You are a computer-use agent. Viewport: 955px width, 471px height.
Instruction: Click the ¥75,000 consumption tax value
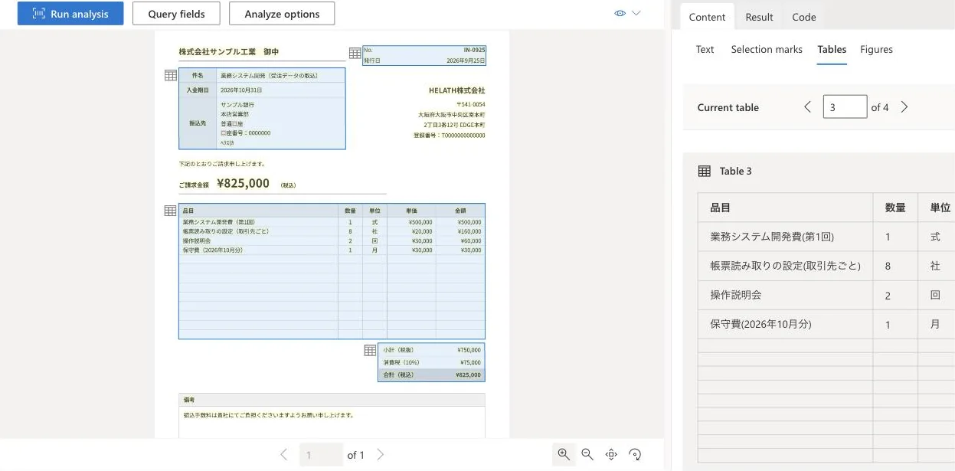tap(470, 362)
